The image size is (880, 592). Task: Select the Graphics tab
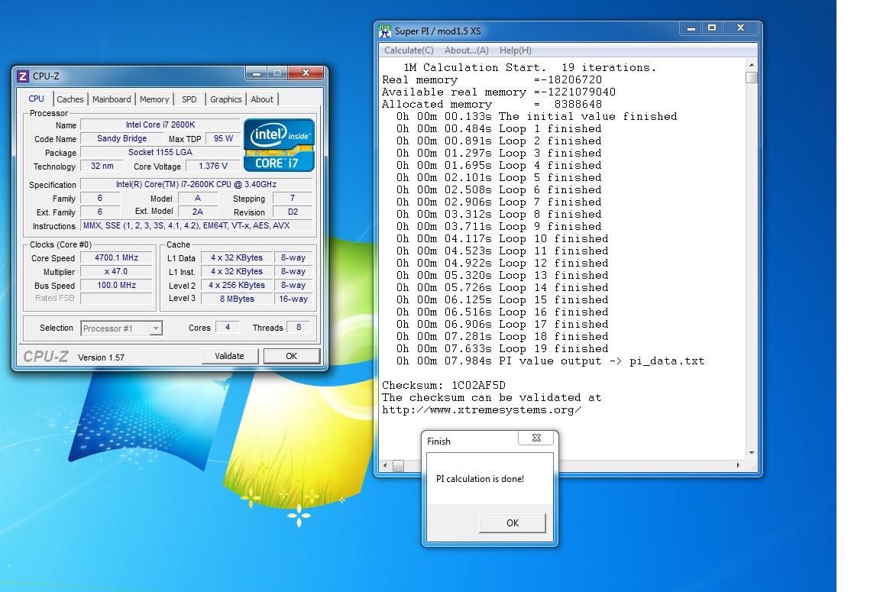[225, 99]
